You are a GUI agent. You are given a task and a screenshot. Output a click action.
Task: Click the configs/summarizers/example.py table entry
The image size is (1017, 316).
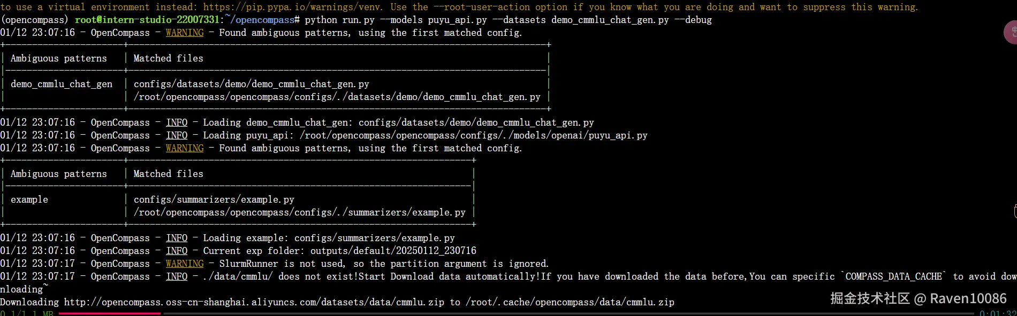point(214,199)
